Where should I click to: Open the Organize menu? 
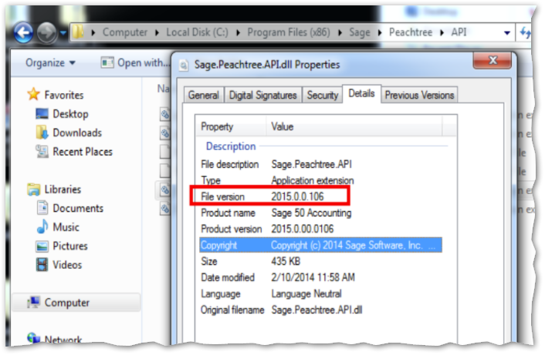pyautogui.click(x=50, y=62)
